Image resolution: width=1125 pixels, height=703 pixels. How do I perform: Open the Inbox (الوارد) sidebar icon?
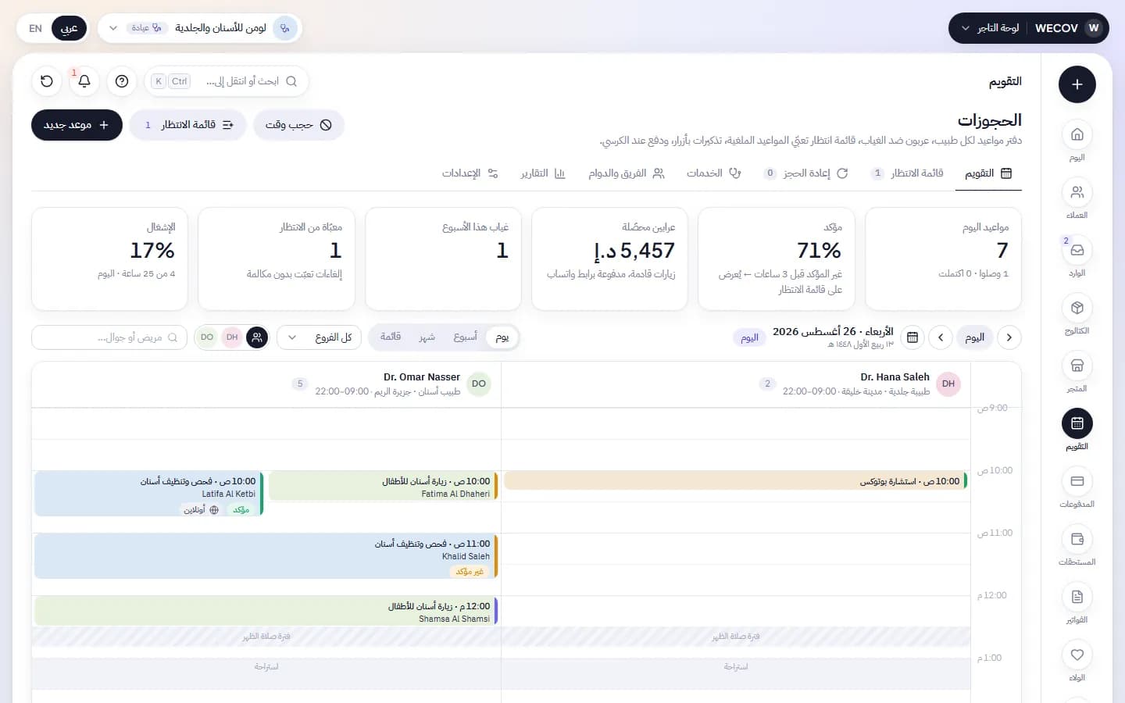[x=1077, y=250]
